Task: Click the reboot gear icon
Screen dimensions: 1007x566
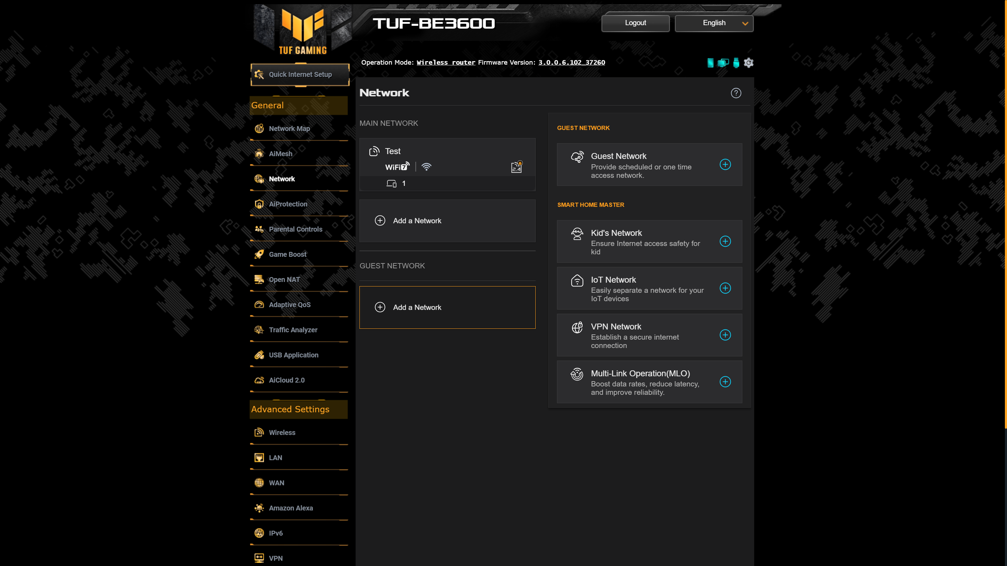Action: (x=748, y=63)
